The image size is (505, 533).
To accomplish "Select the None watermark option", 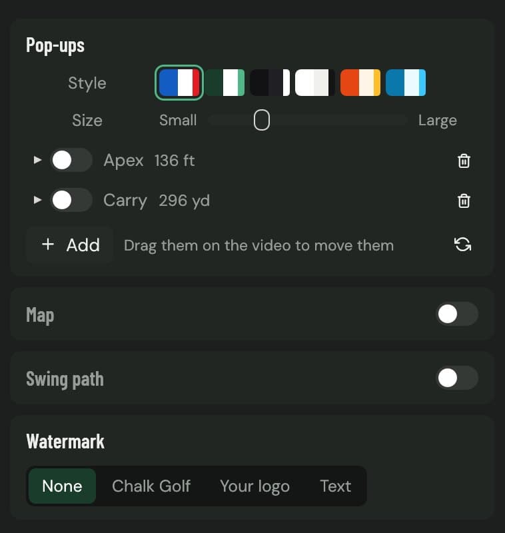I will point(62,486).
